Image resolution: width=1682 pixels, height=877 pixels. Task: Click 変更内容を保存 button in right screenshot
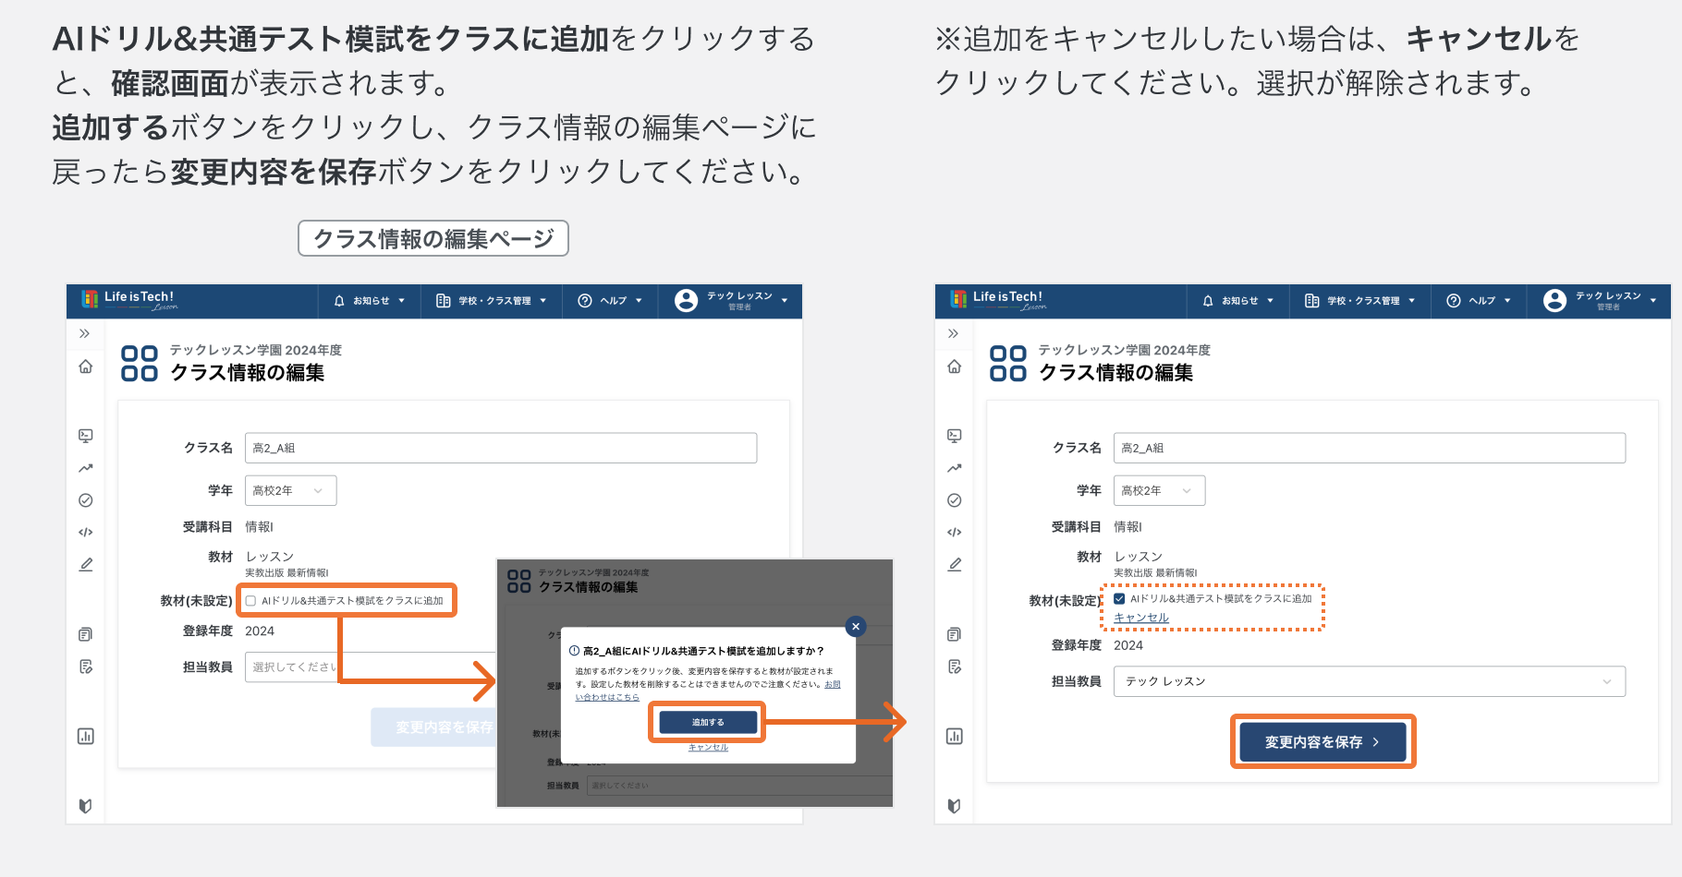click(1322, 742)
